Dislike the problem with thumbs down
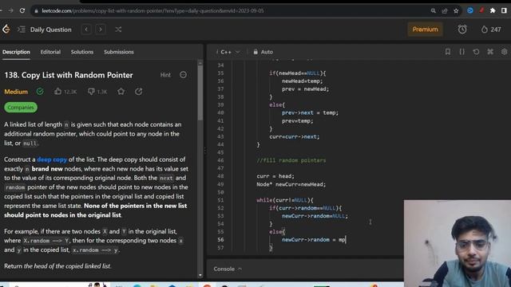 click(x=97, y=92)
